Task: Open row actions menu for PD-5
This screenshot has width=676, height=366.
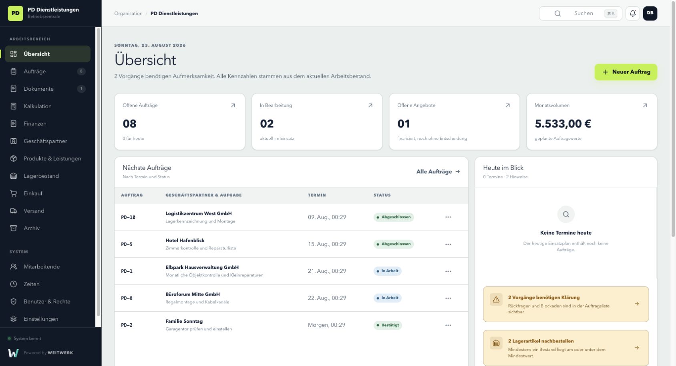Action: coord(448,244)
